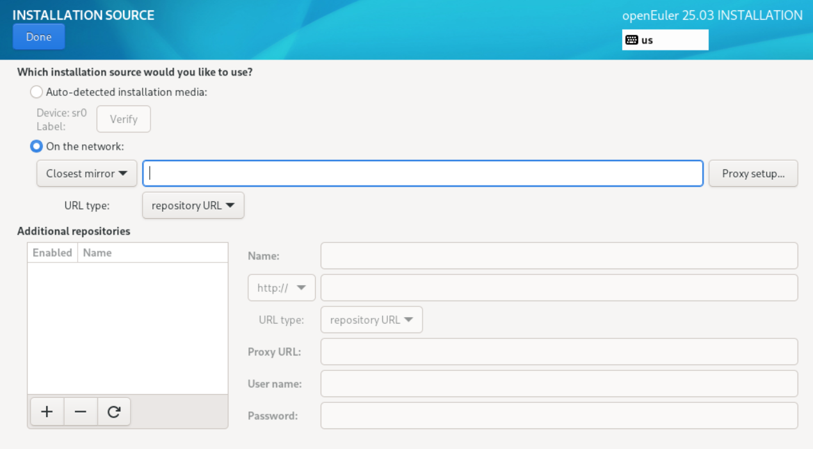
Task: Click the minus icon to remove repository
Action: coord(81,412)
